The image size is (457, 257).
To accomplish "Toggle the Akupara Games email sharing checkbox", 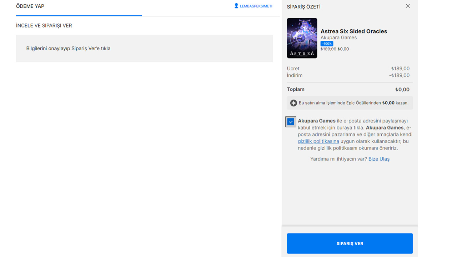I will tap(291, 122).
